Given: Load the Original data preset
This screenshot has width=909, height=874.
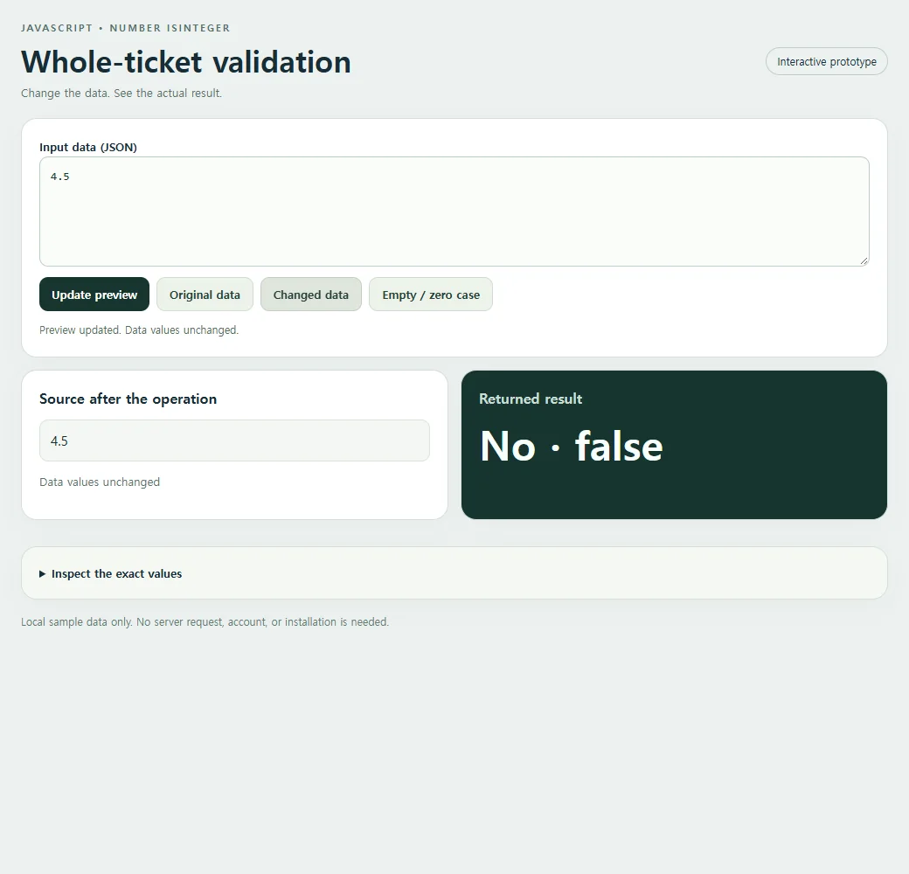Looking at the screenshot, I should pyautogui.click(x=205, y=295).
